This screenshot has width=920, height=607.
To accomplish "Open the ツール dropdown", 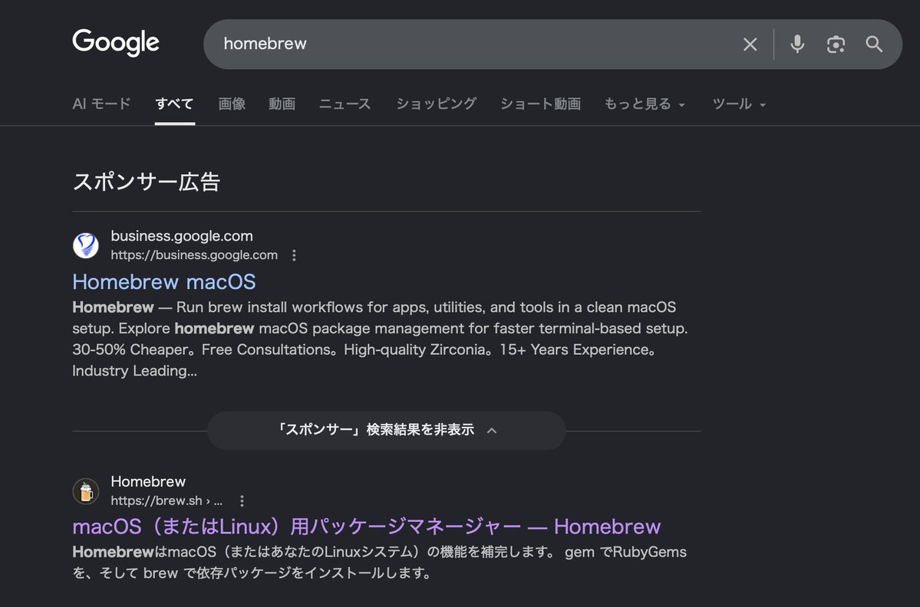I will (x=739, y=103).
